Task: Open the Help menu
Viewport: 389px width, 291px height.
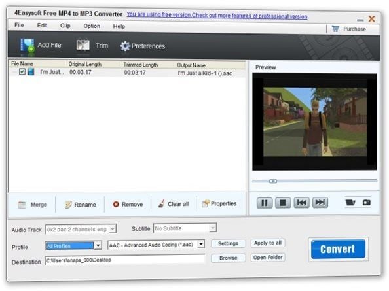Action: 119,26
